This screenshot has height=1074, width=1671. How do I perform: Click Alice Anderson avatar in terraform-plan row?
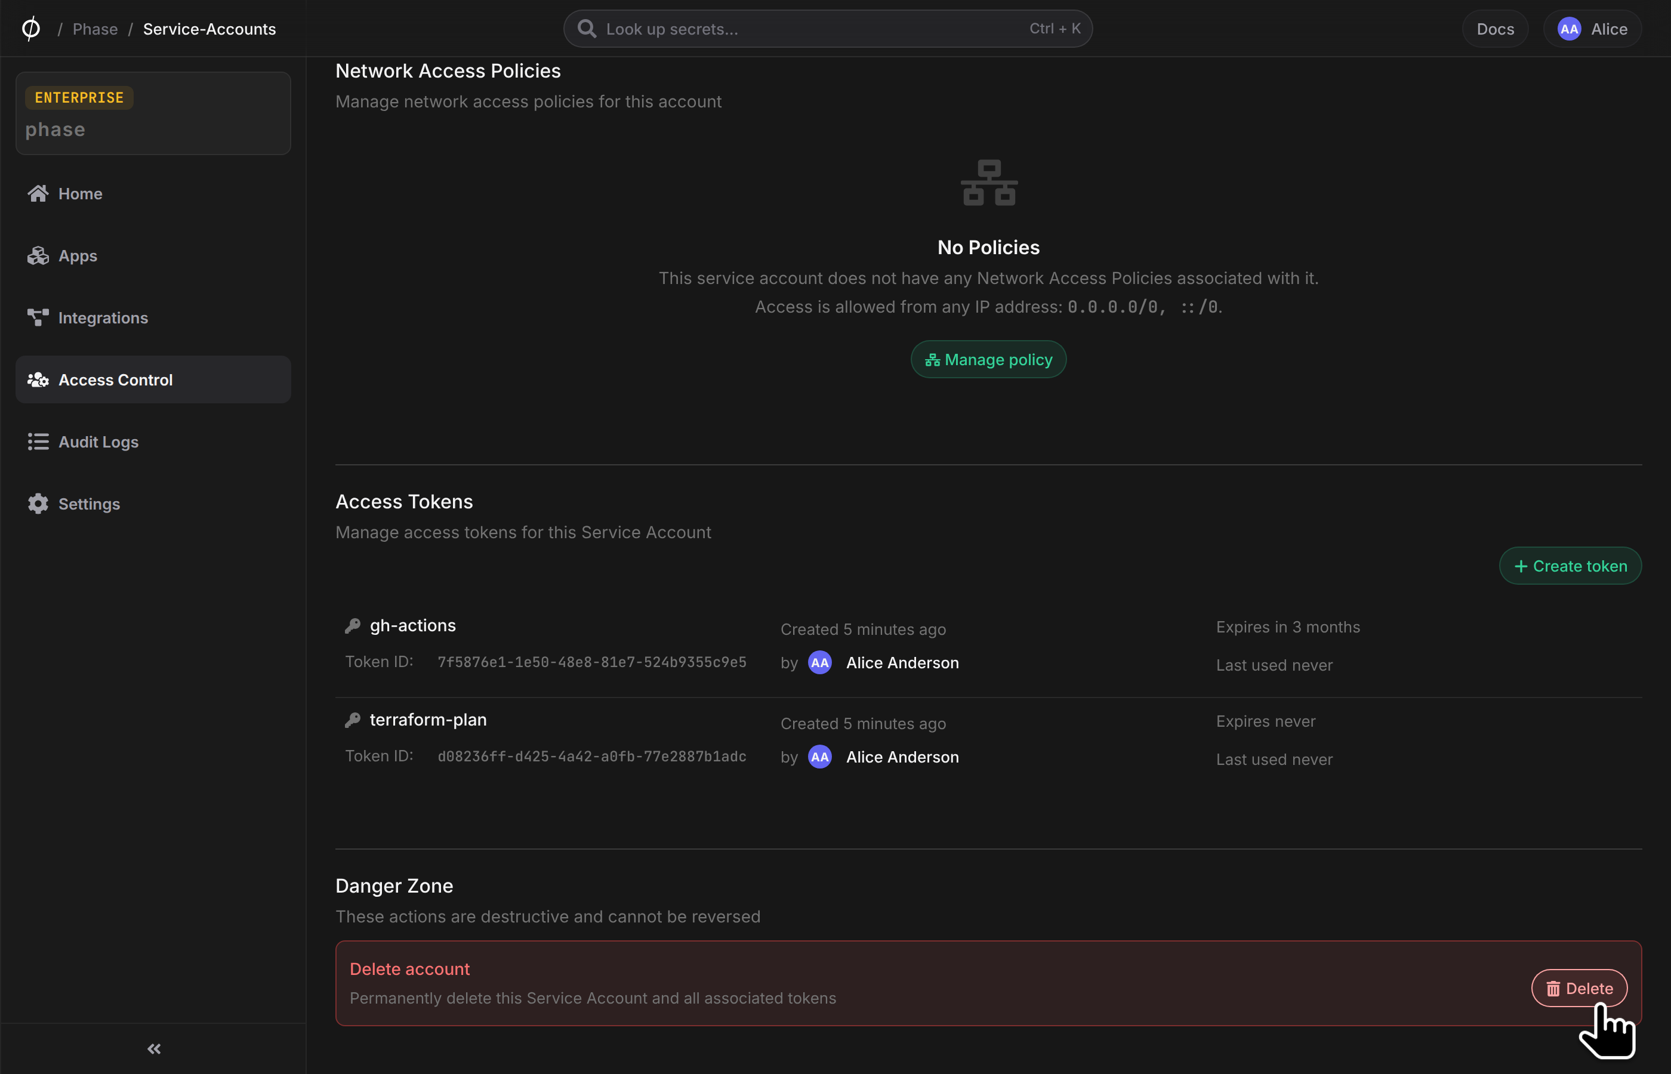click(819, 756)
